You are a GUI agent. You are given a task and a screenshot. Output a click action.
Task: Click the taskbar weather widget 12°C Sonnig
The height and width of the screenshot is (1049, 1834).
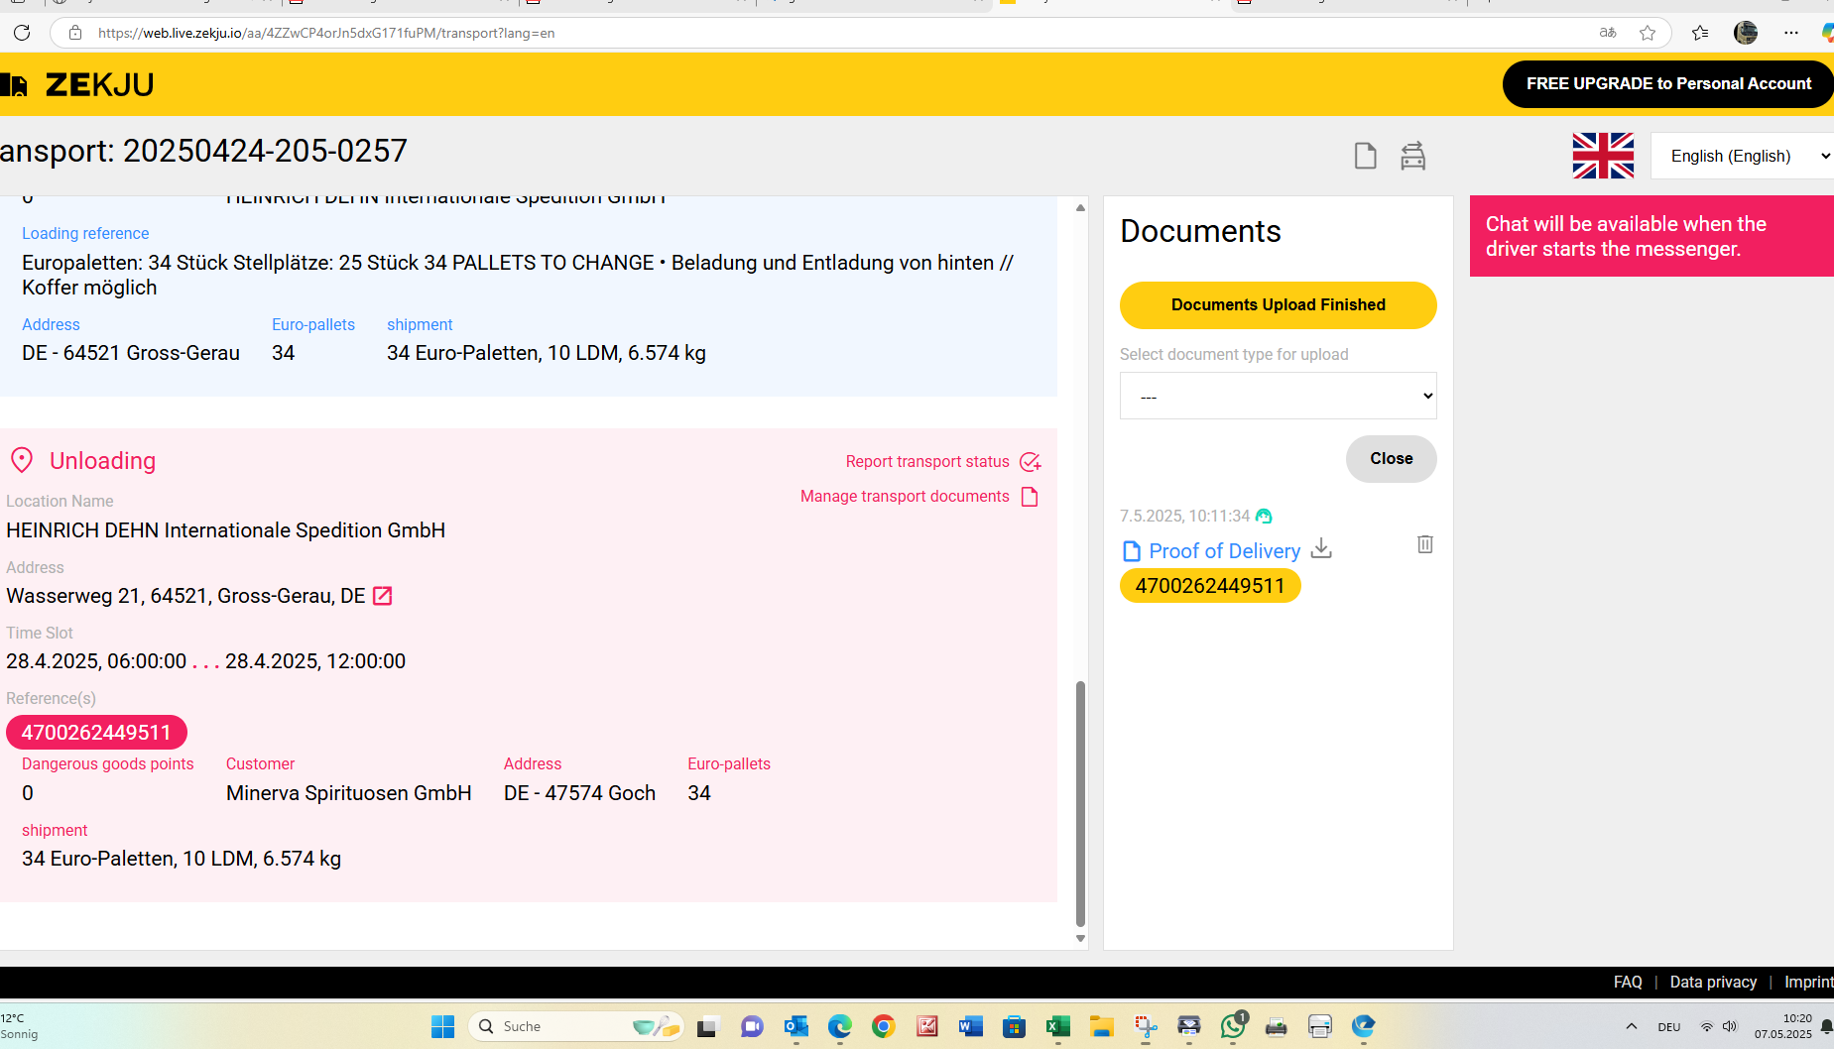(x=20, y=1026)
